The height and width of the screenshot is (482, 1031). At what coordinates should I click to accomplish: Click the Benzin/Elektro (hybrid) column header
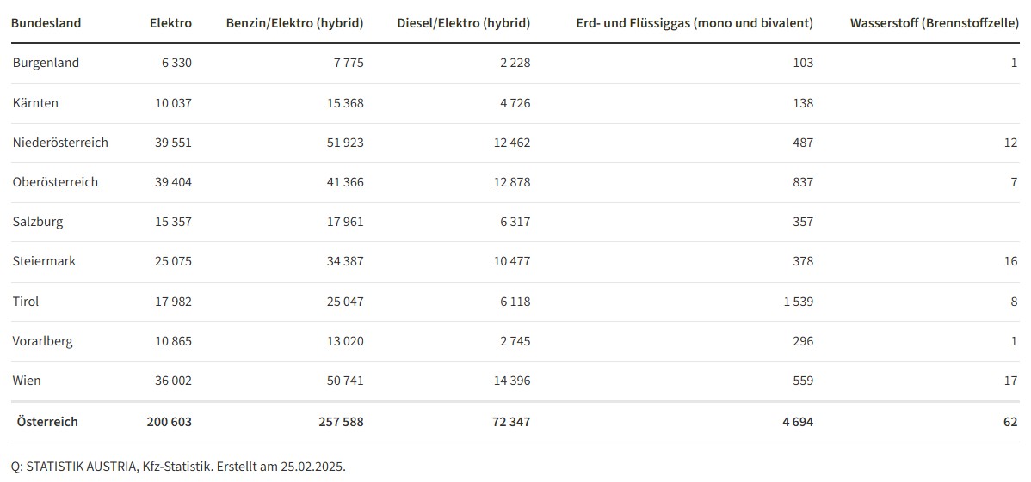pos(294,23)
